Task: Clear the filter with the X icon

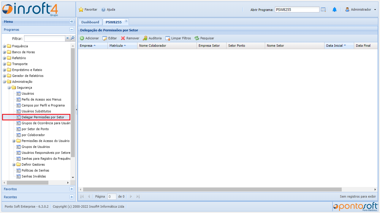Action: 67,38
